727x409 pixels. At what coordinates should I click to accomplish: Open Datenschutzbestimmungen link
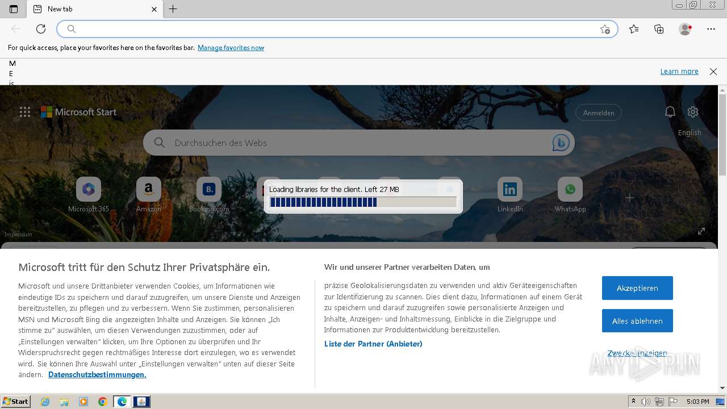coord(97,375)
